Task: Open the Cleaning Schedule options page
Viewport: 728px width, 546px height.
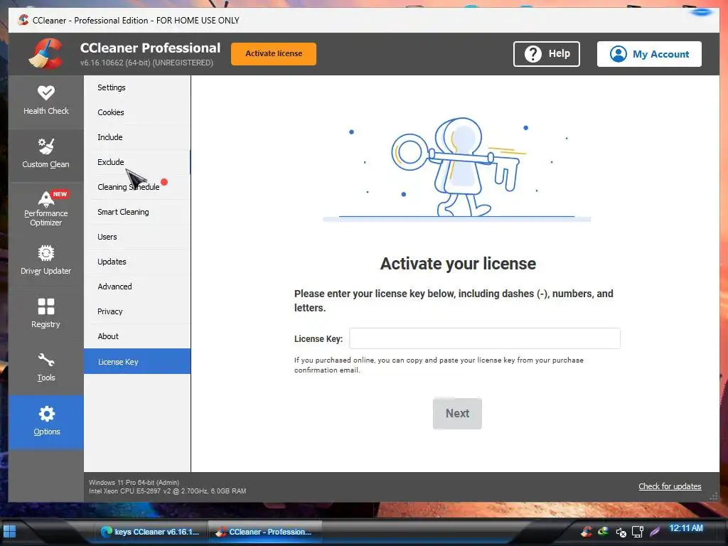Action: pos(137,187)
